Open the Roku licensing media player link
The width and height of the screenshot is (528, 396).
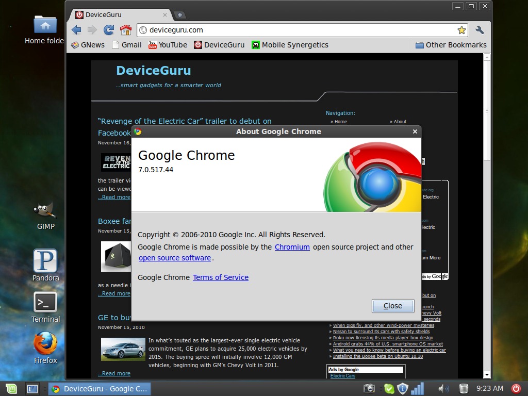tap(383, 338)
